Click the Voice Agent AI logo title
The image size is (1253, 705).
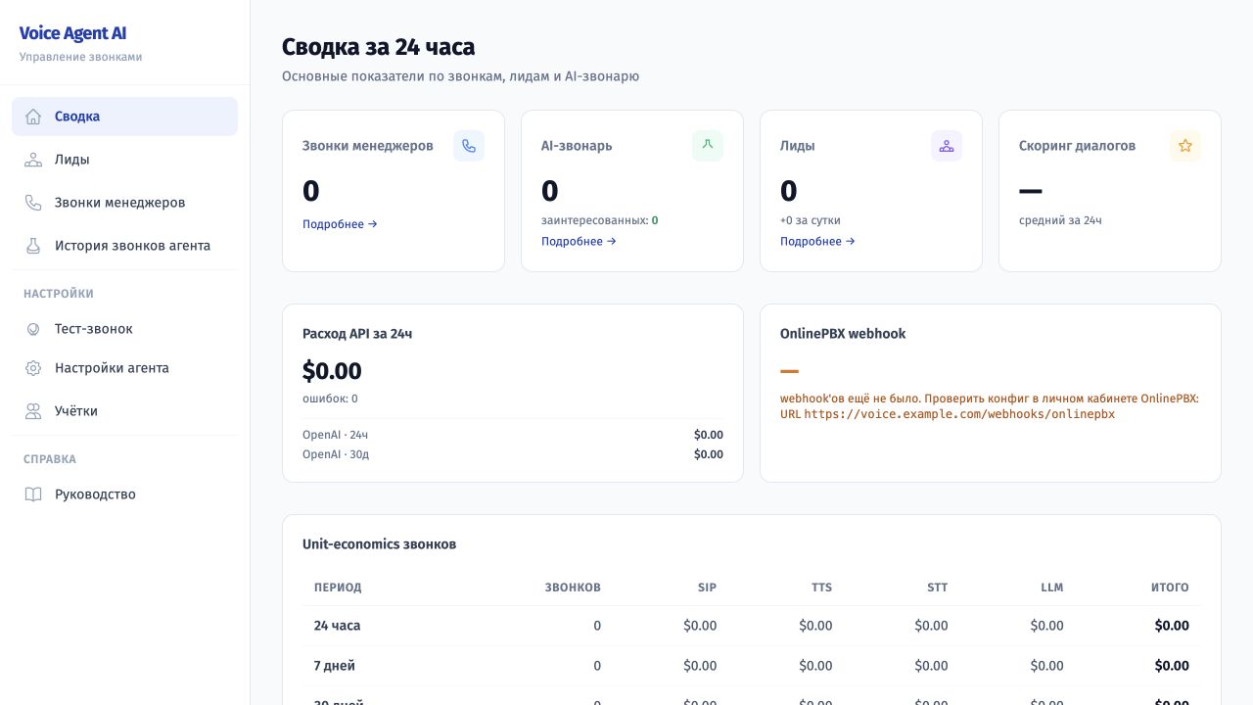72,33
